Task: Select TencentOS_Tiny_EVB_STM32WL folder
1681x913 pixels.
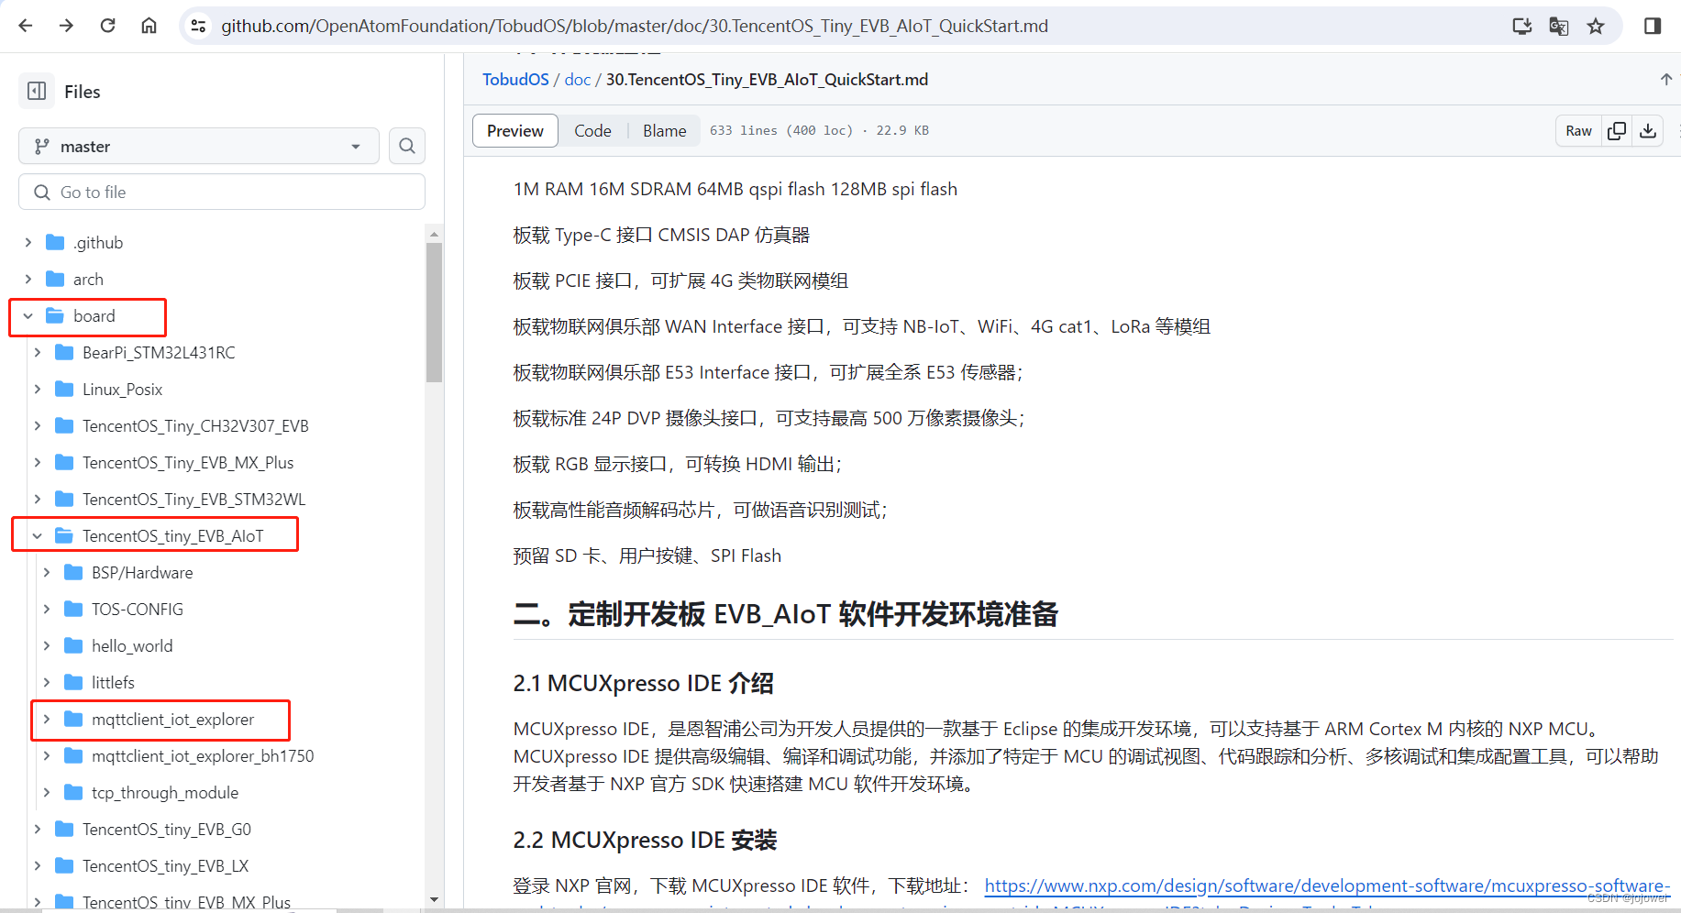Action: (194, 499)
